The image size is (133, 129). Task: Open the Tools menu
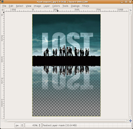(65, 6)
